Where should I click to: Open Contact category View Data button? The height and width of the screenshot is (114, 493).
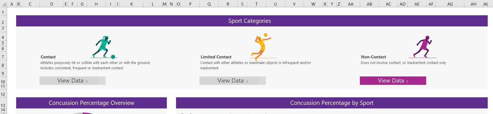point(72,81)
